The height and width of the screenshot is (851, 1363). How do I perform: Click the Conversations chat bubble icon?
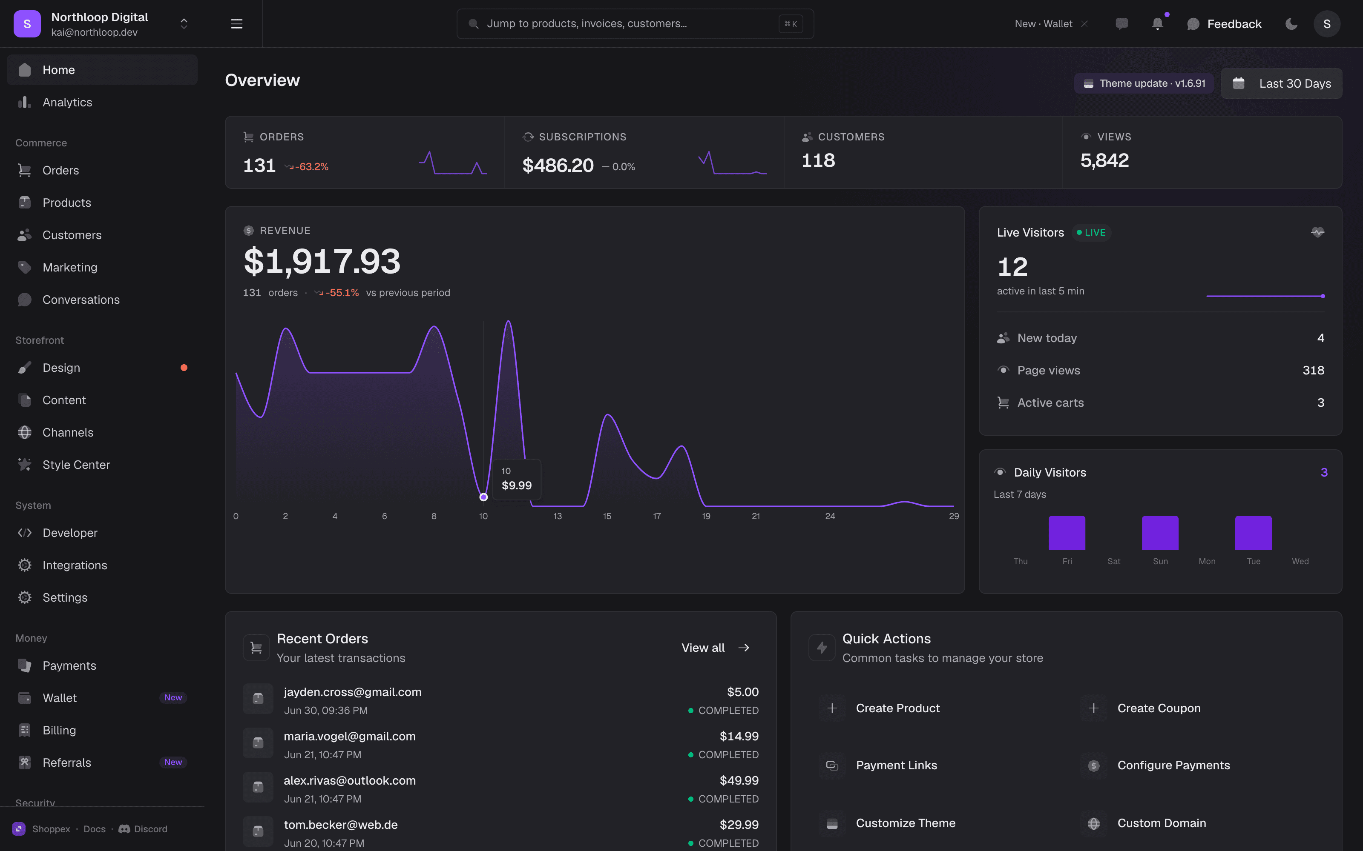click(24, 300)
